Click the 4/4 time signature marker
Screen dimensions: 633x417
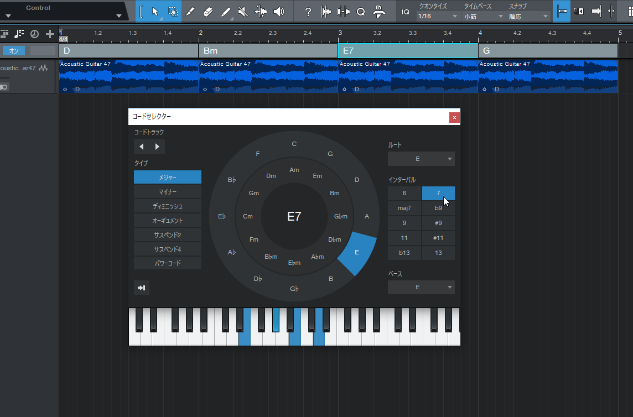tap(64, 39)
